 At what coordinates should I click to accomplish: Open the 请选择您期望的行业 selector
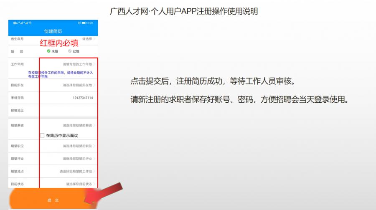tap(79, 159)
